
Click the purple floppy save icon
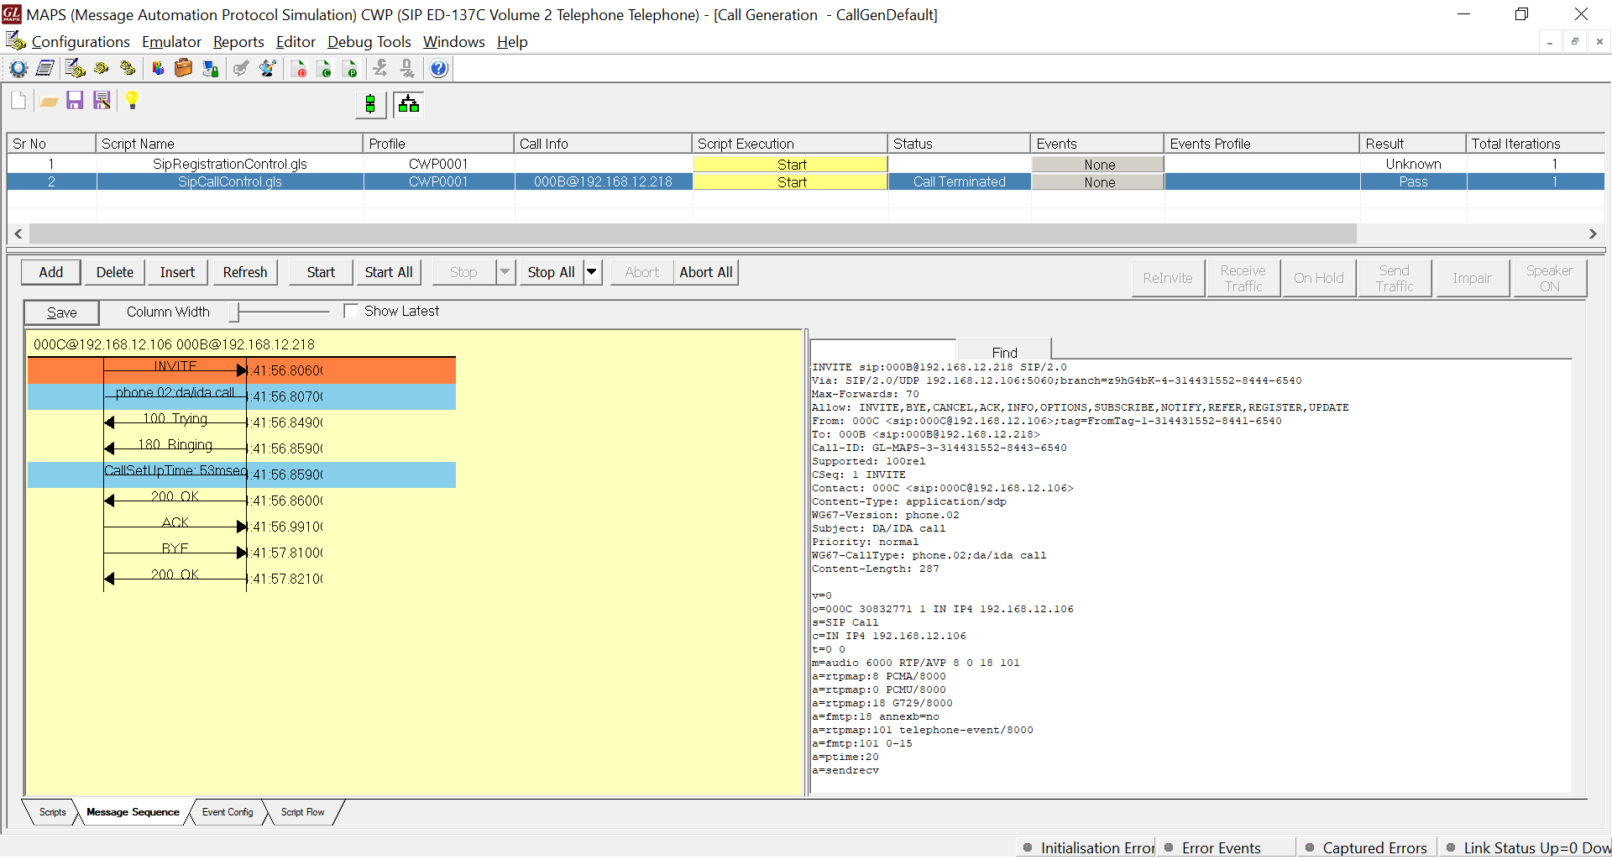click(x=75, y=101)
